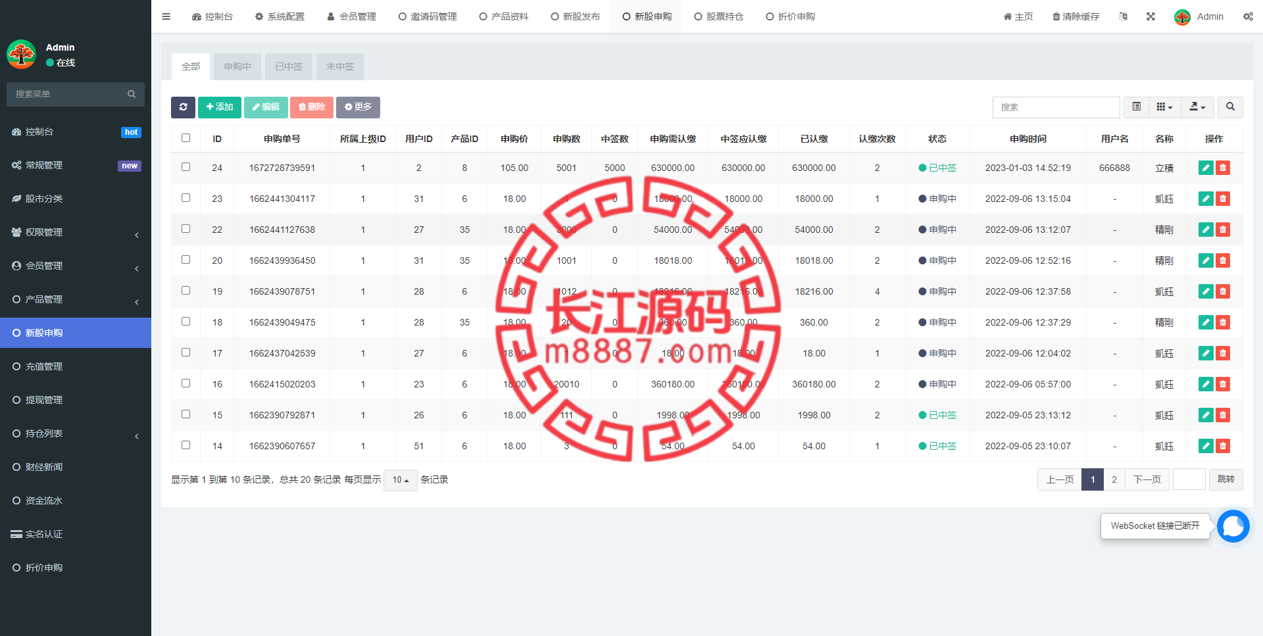Switch to the 申购中 filter tab
1263x636 pixels.
tap(237, 66)
